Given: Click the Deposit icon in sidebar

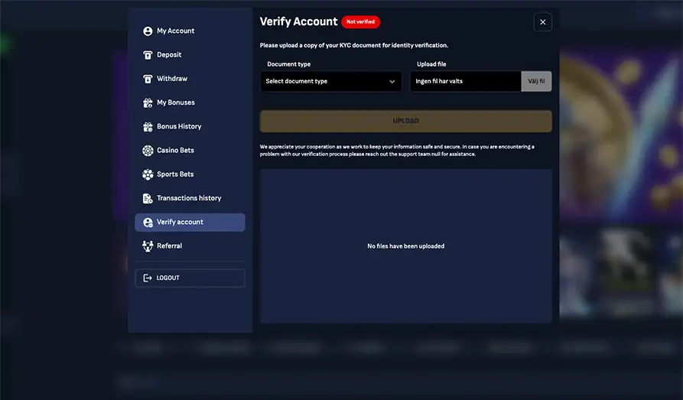Looking at the screenshot, I should tap(148, 55).
